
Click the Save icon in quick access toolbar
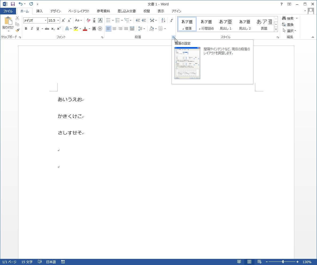click(x=13, y=4)
